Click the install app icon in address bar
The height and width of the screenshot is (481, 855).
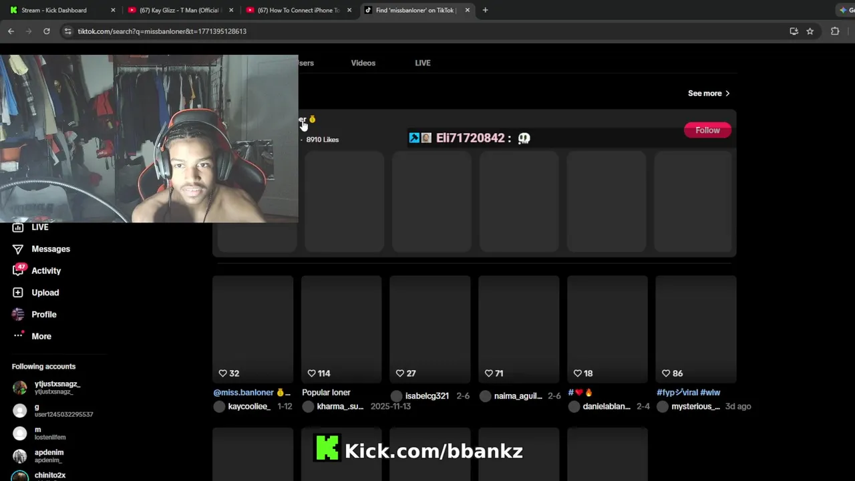pos(794,31)
